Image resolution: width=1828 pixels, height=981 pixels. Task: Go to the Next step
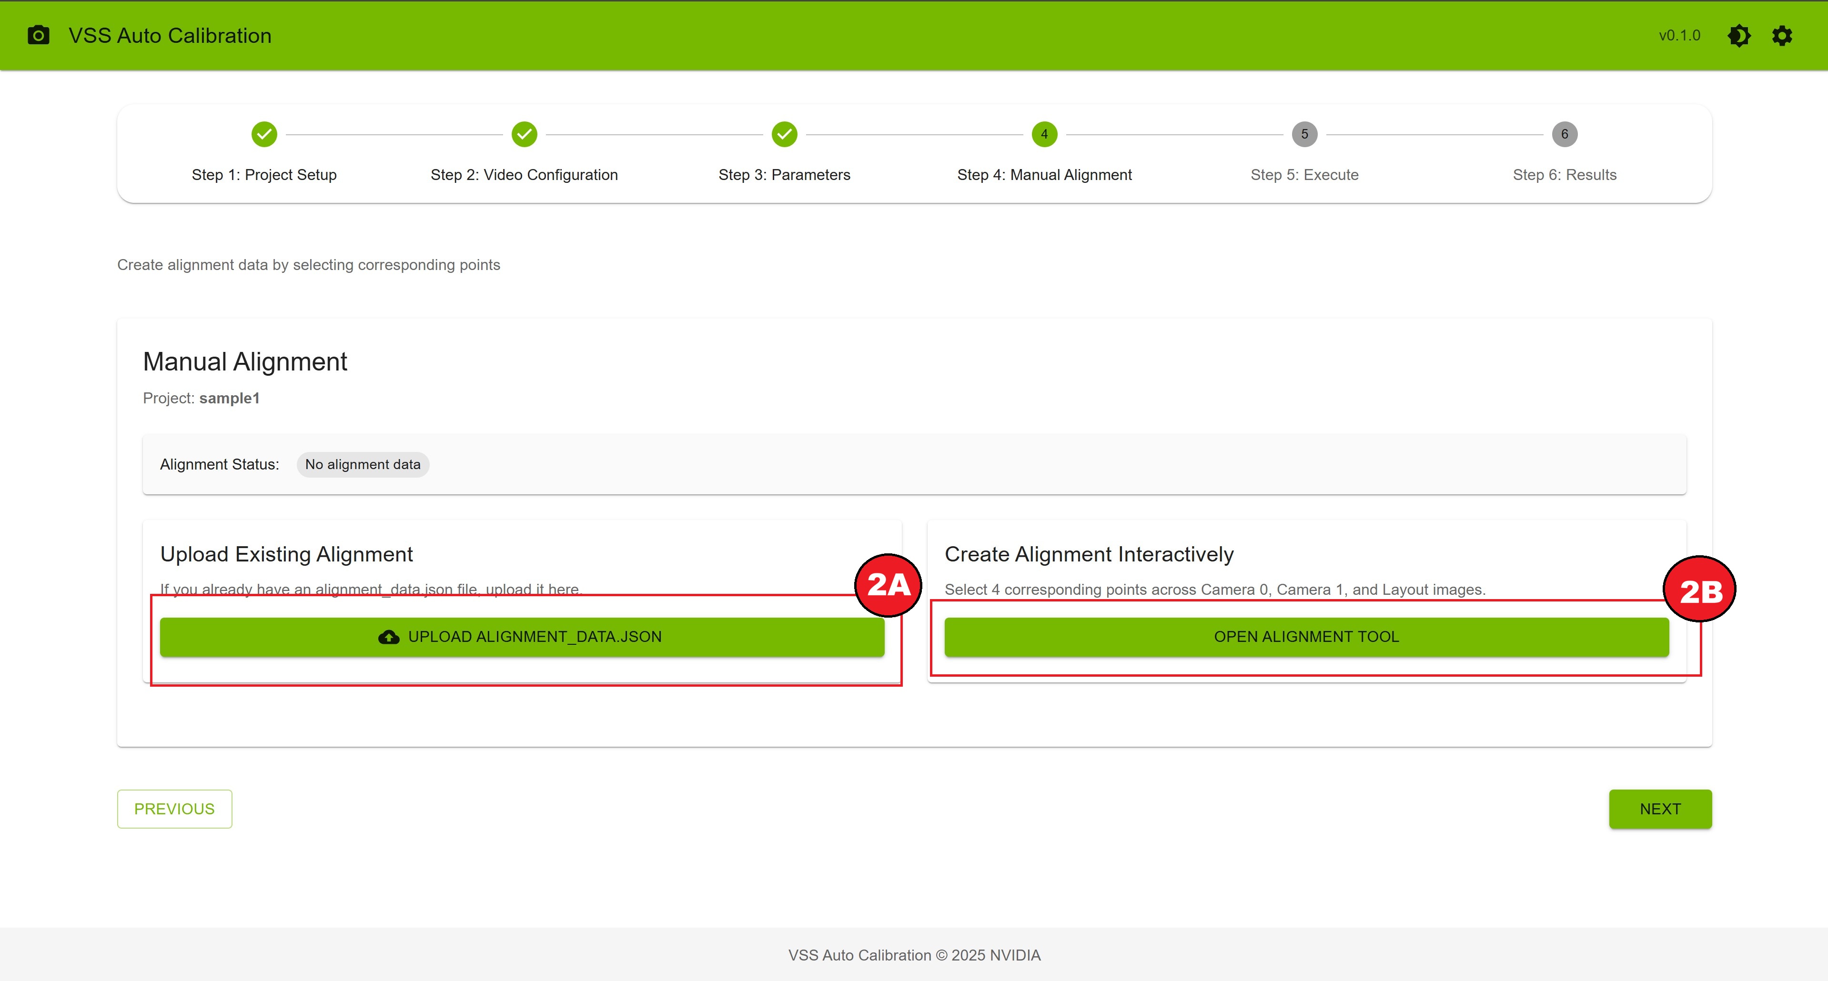[1660, 809]
